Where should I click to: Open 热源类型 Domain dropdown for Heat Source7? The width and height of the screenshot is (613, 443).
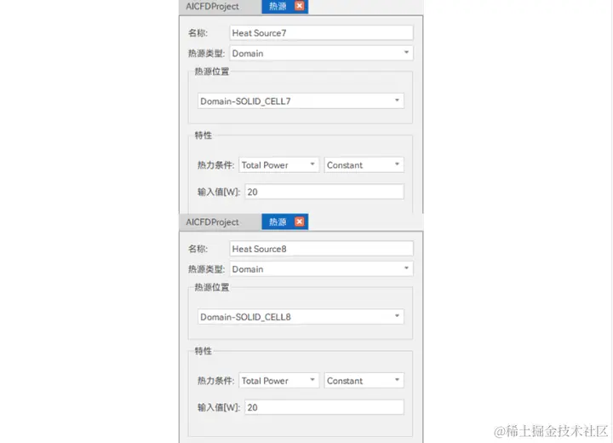pyautogui.click(x=321, y=53)
